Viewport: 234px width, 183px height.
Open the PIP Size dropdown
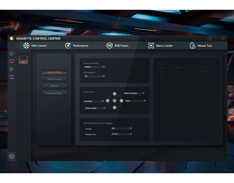point(181,77)
